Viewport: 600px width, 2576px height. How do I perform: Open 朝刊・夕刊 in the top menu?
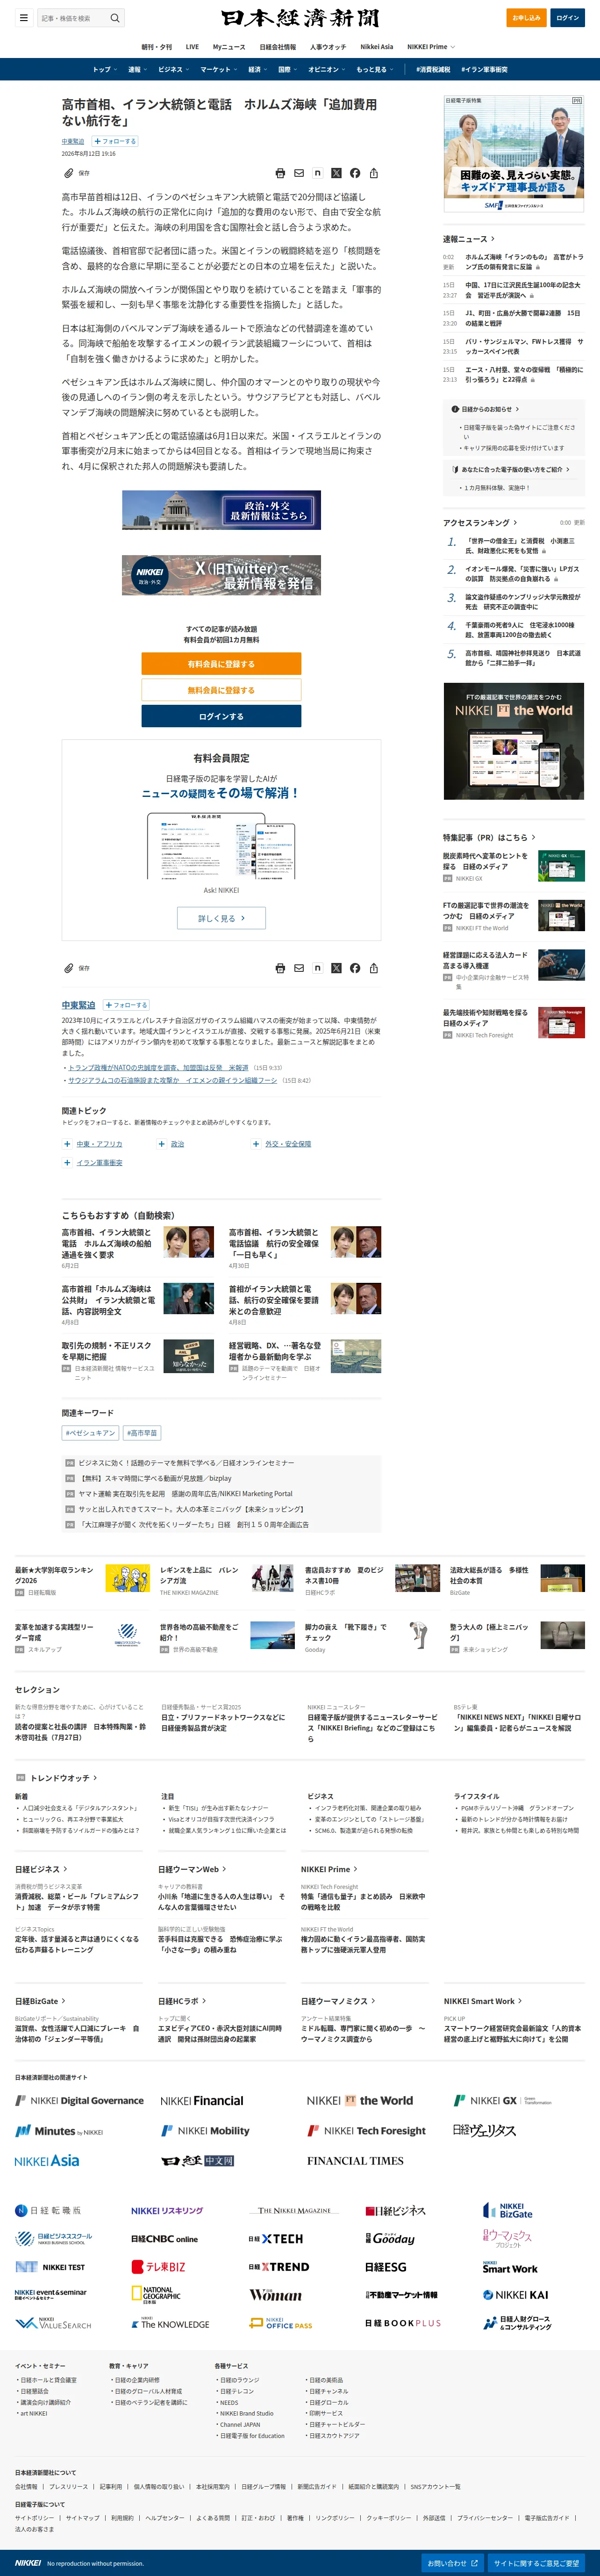[157, 47]
